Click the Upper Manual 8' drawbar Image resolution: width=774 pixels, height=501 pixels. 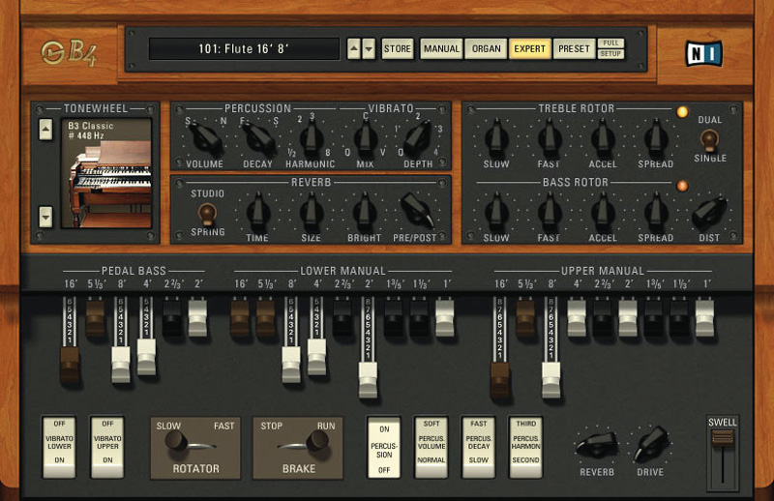(x=551, y=380)
